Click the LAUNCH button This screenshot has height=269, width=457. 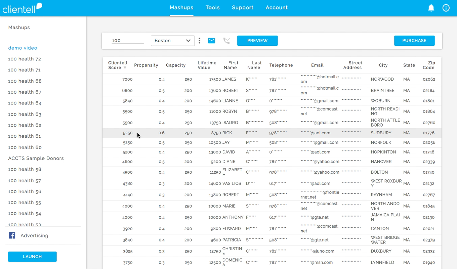[32, 257]
